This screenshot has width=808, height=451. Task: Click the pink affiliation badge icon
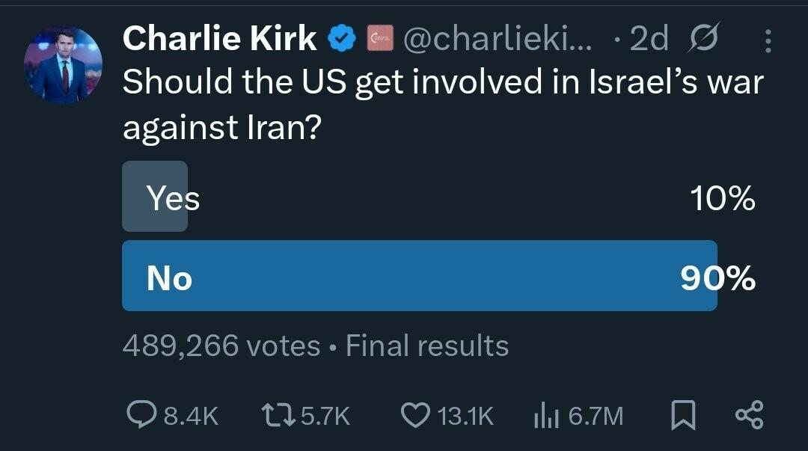tap(380, 39)
